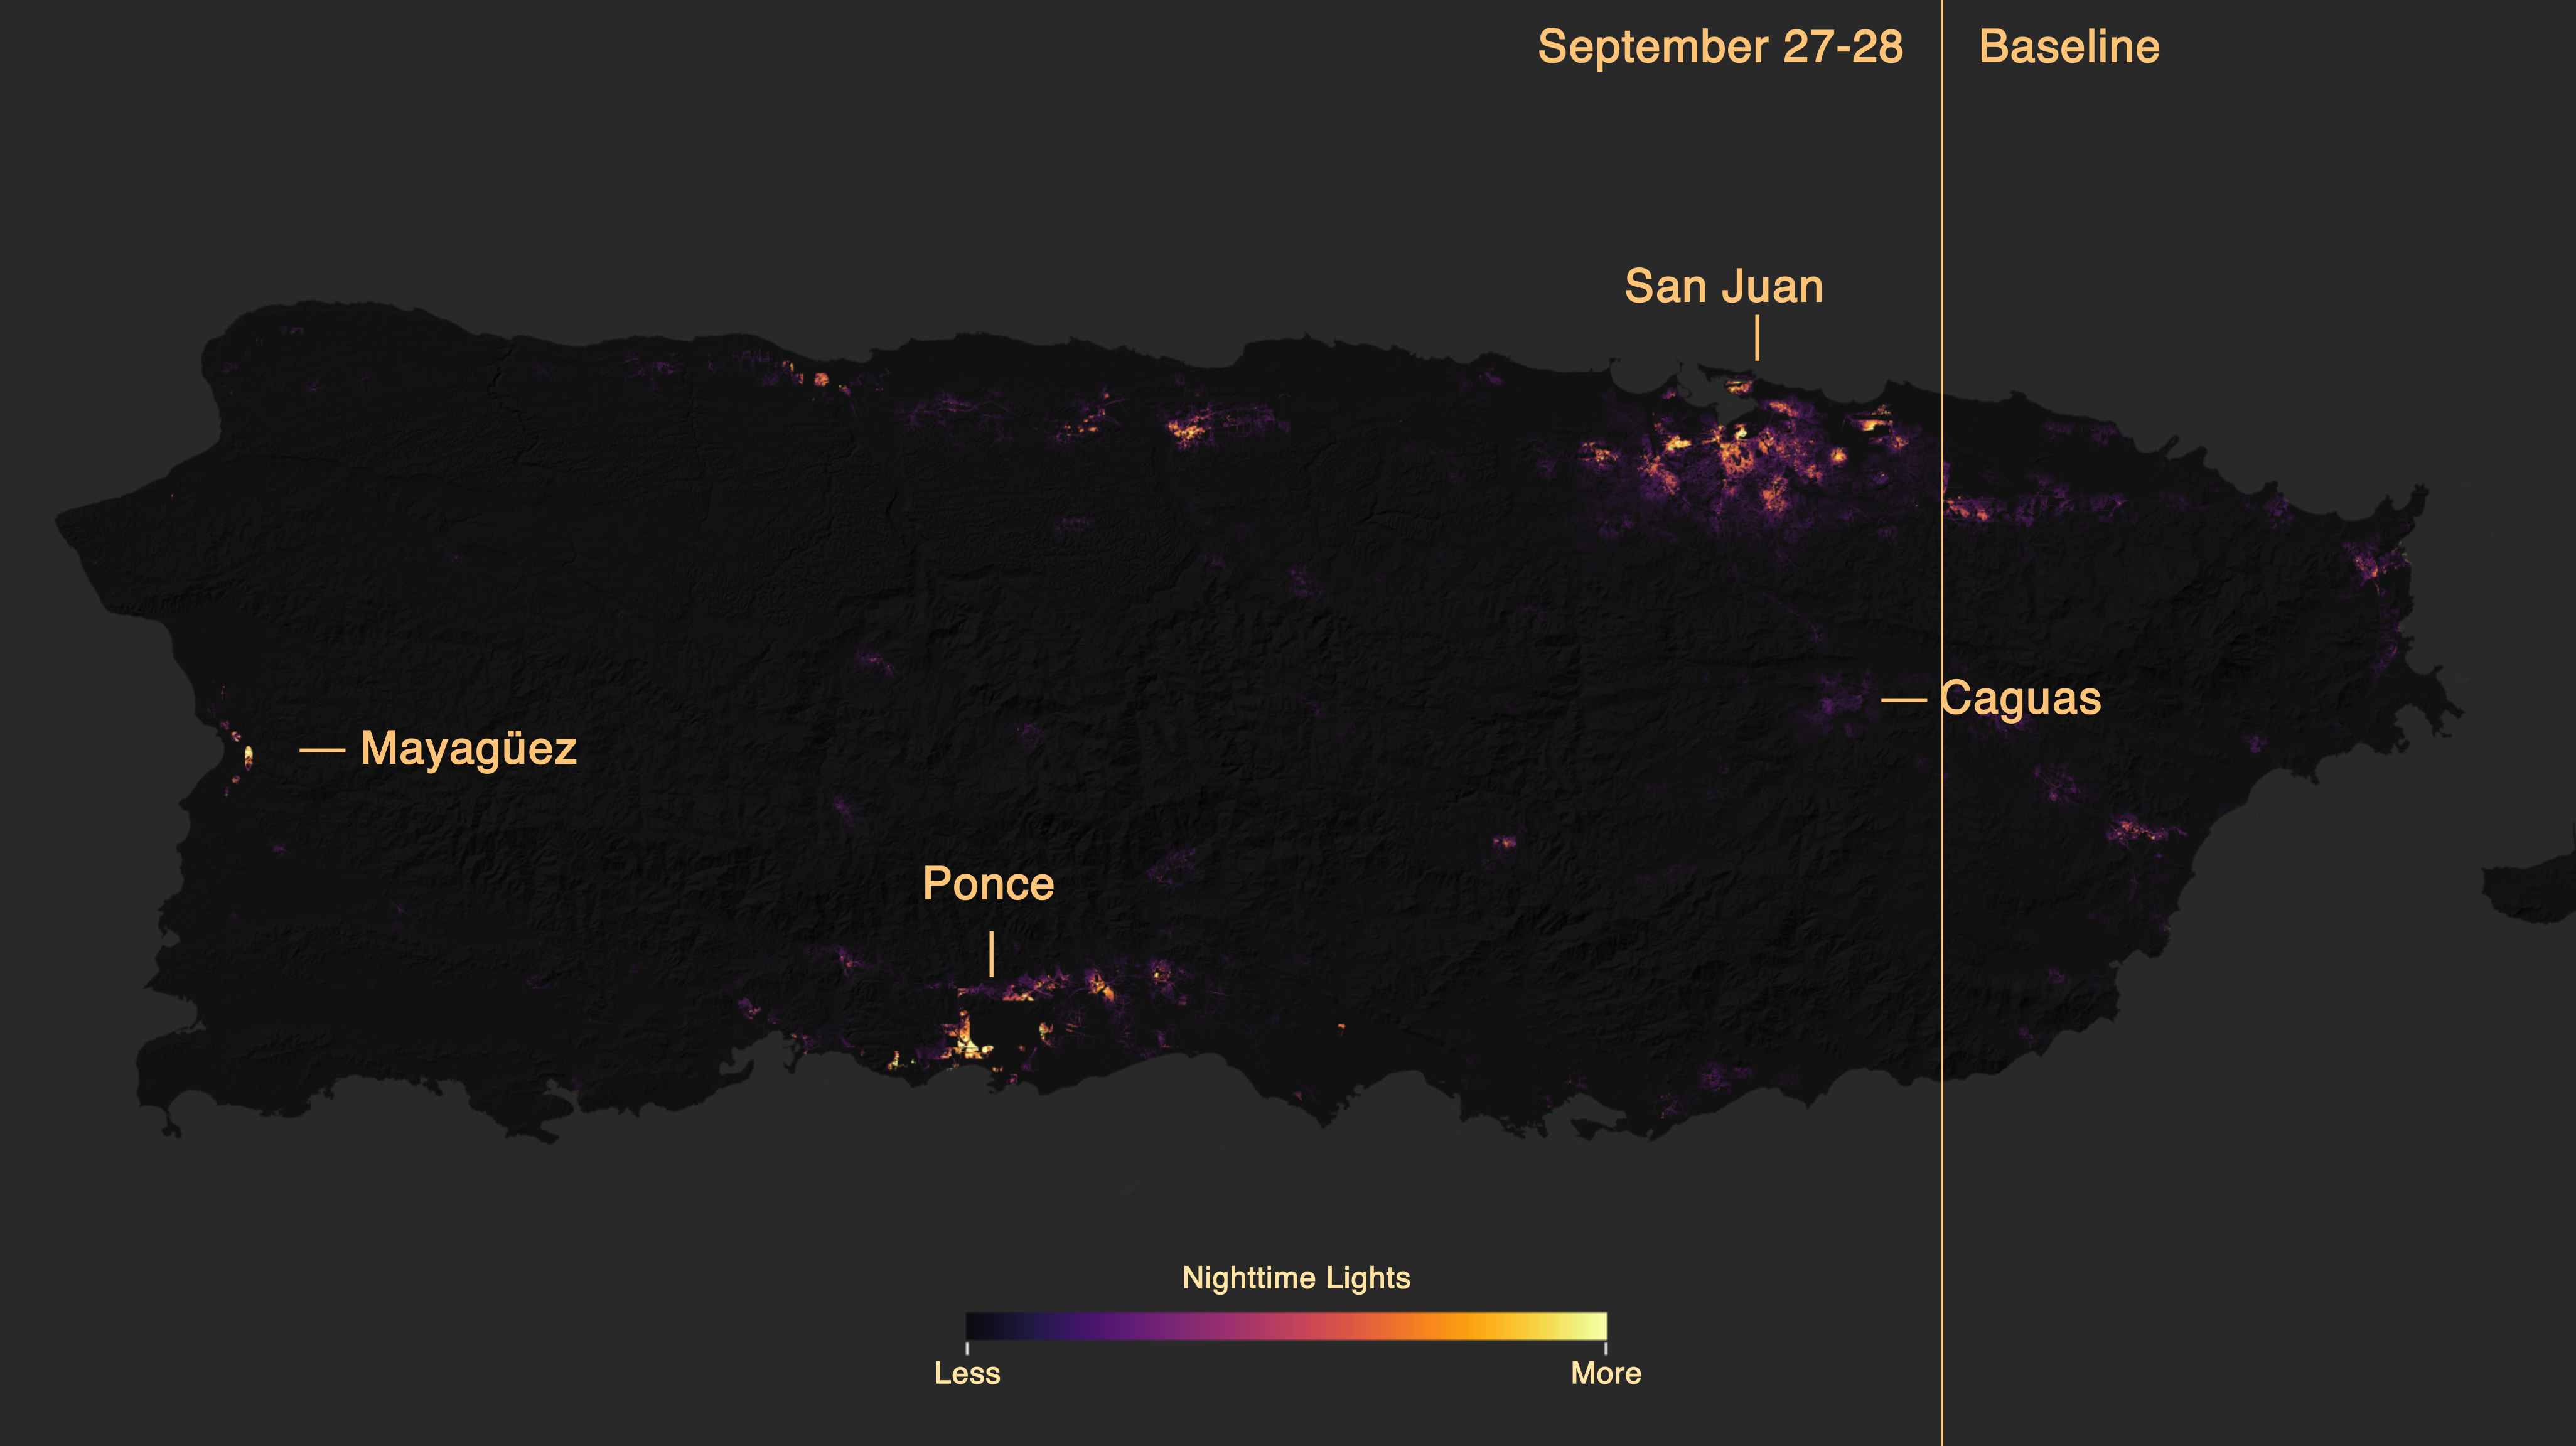Click the Nighttime Lights legend title
Viewport: 2576px width, 1446px height.
(1296, 1278)
